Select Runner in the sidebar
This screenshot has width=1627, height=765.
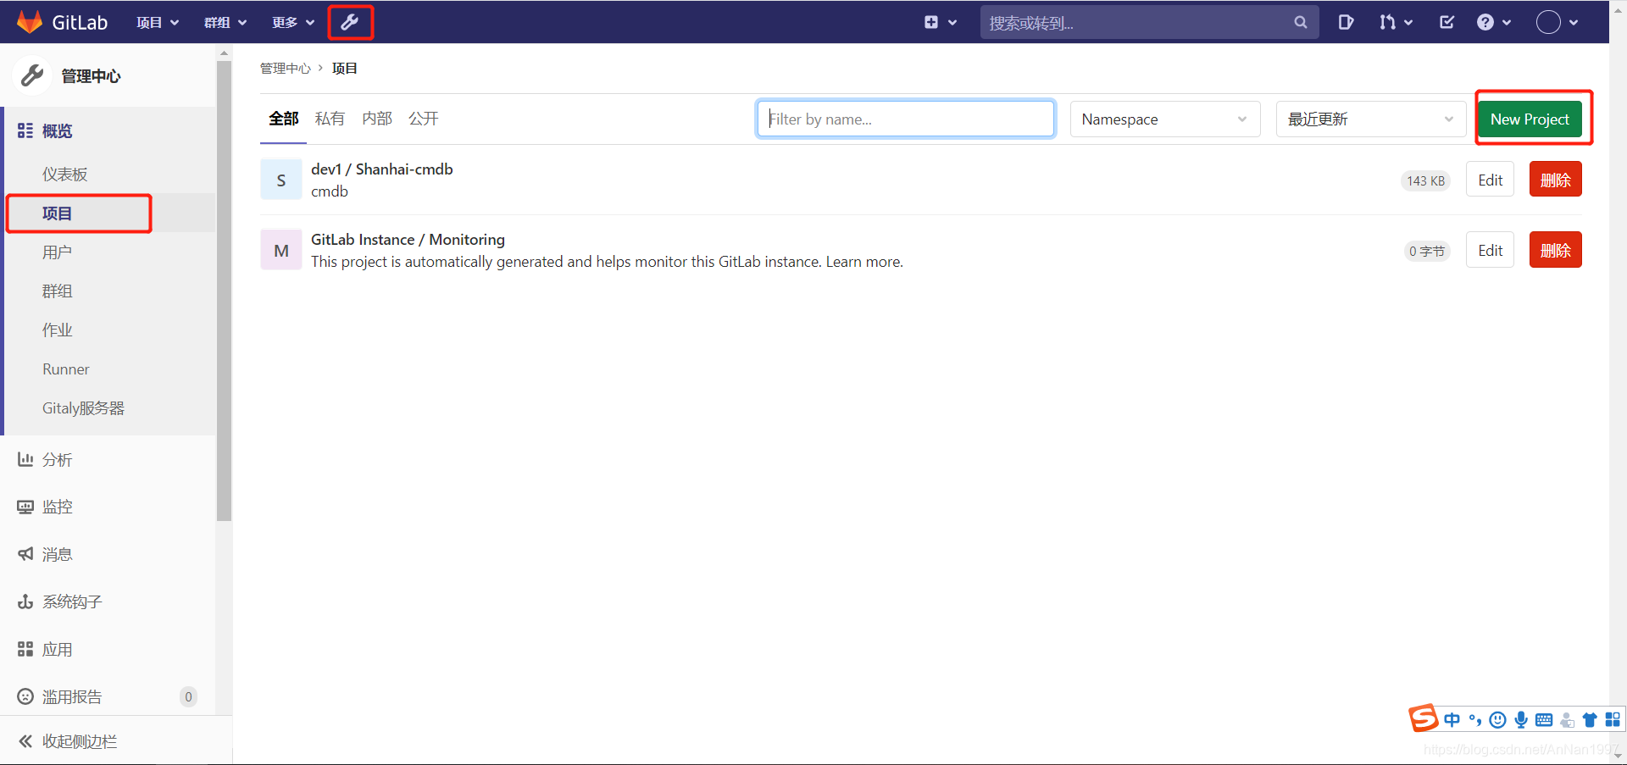[x=66, y=369]
